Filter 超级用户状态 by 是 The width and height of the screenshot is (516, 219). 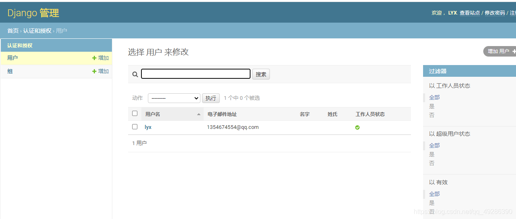(x=432, y=154)
